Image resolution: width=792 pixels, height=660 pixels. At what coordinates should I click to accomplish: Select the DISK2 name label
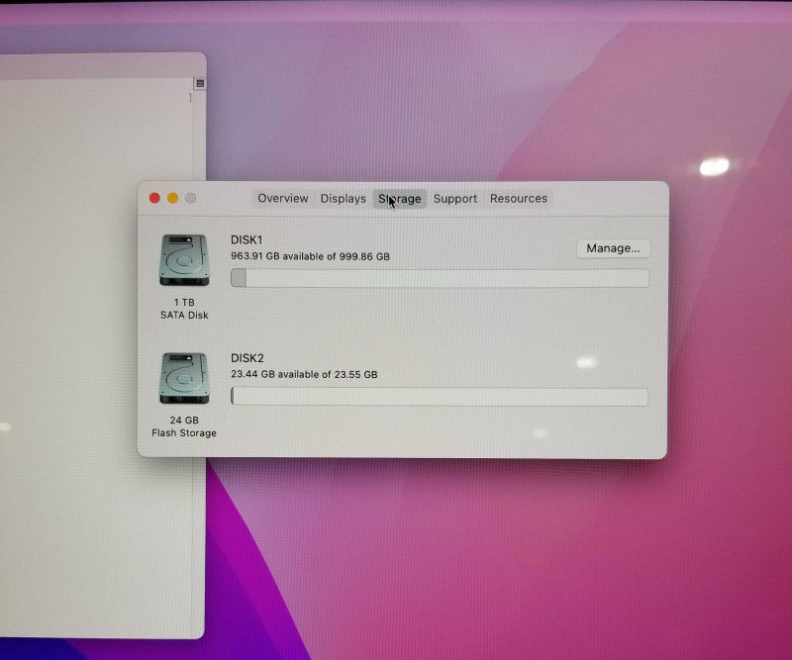tap(247, 358)
